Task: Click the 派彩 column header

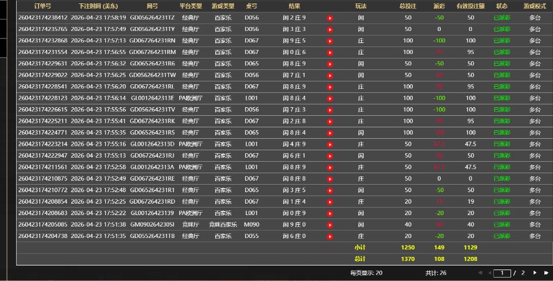Action: pyautogui.click(x=439, y=6)
